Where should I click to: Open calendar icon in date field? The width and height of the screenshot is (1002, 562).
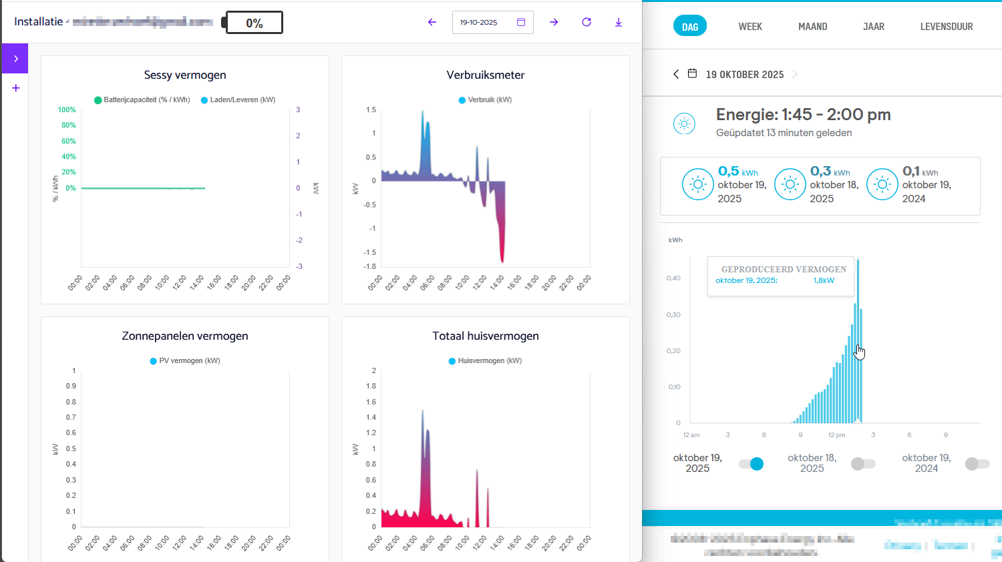(x=521, y=22)
